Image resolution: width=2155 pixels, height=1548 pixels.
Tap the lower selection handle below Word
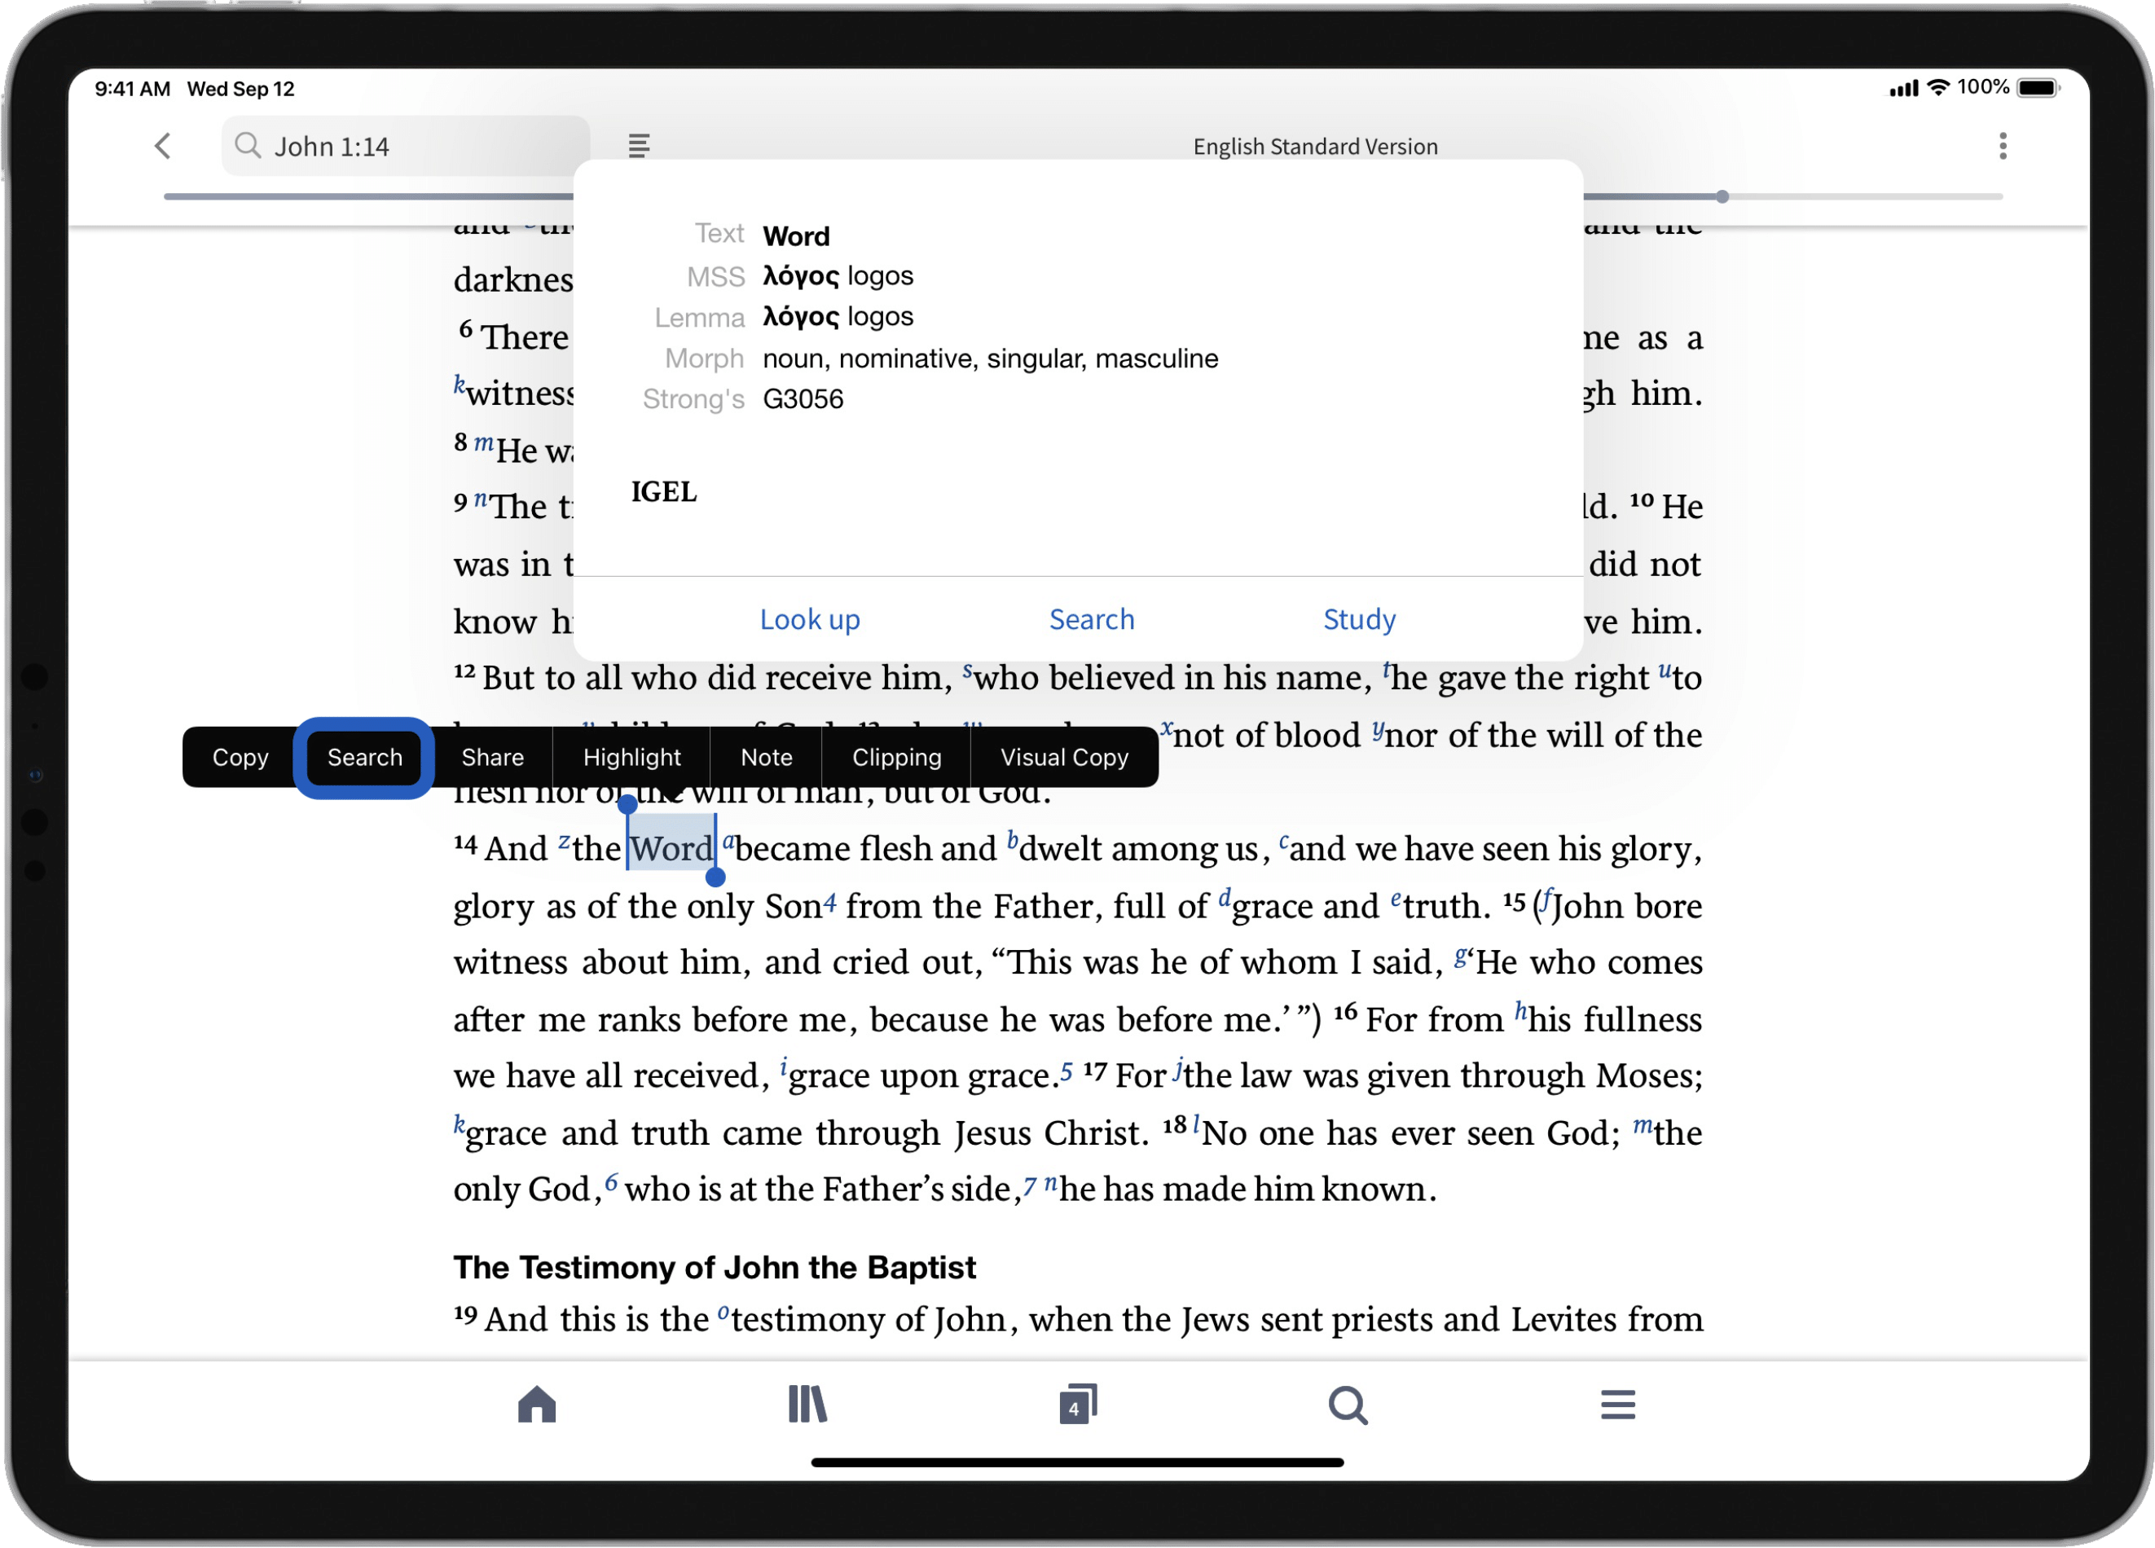point(715,877)
